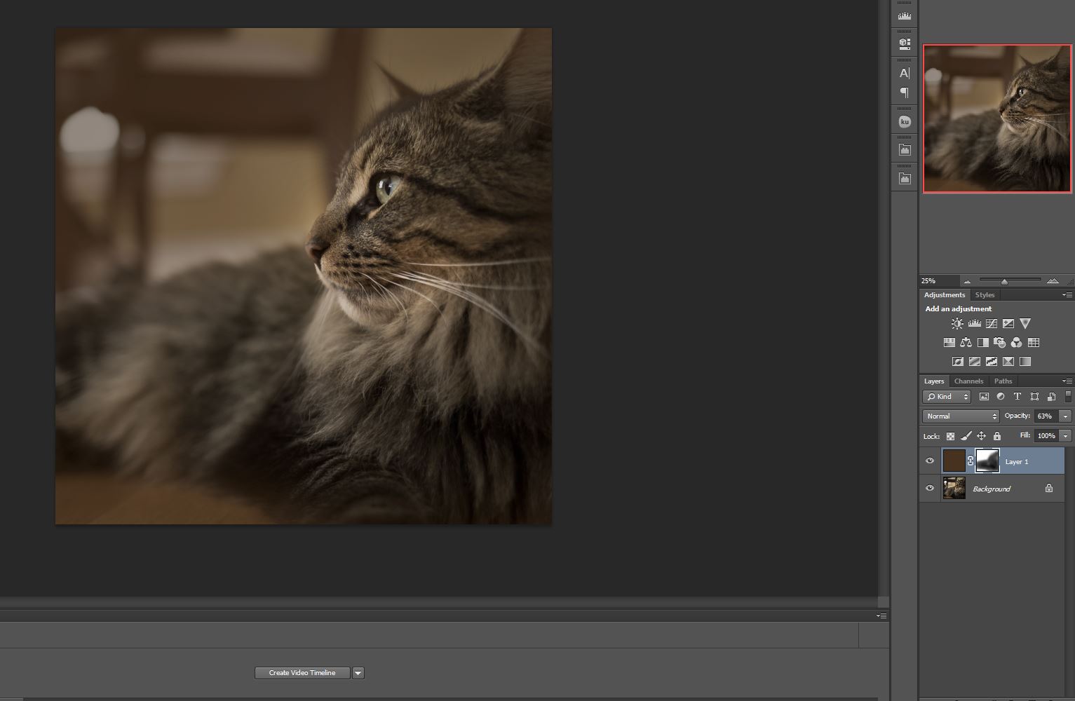The image size is (1075, 701).
Task: Open the Character panel icon
Action: (905, 73)
